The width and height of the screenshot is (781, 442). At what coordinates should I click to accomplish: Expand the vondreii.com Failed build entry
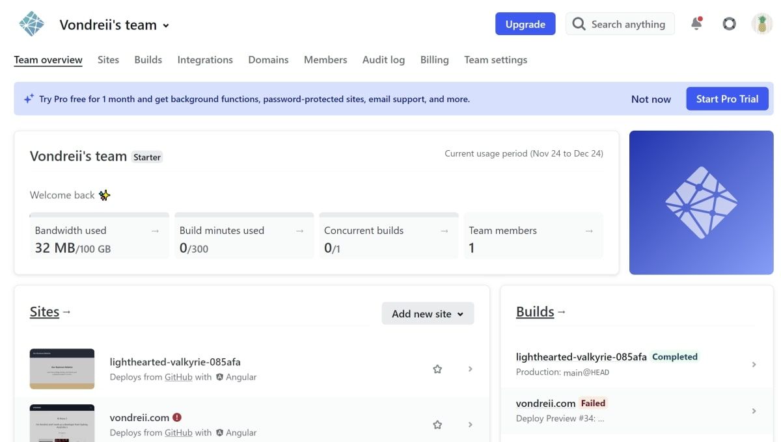tap(754, 411)
